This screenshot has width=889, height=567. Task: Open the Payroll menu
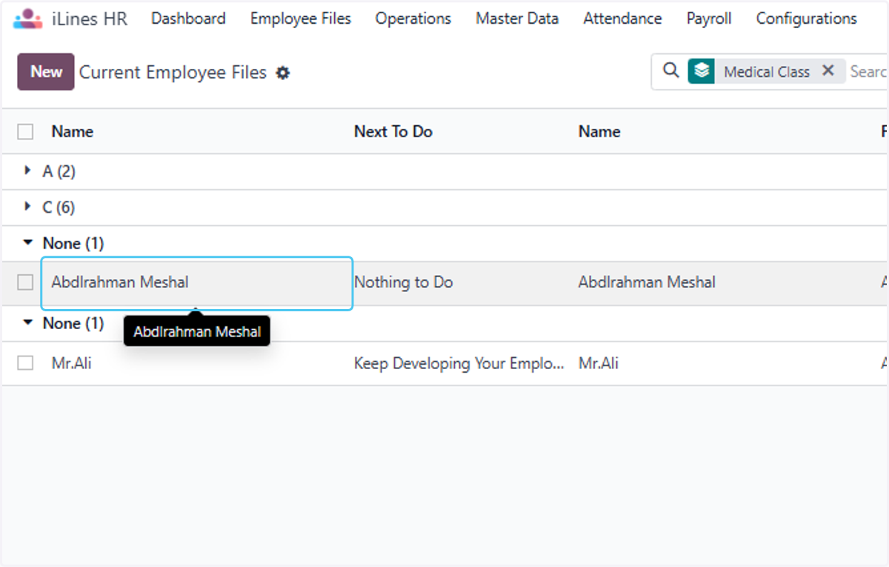709,19
